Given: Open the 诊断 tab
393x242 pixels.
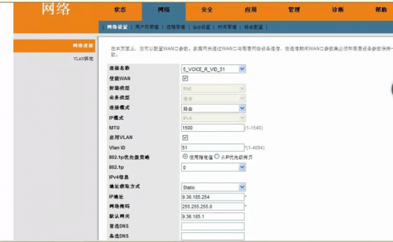Looking at the screenshot, I should 337,10.
